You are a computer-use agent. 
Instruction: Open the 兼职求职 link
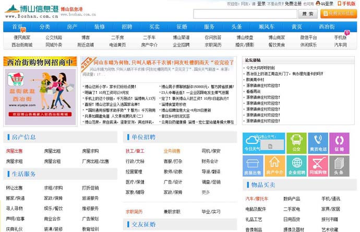(172, 212)
